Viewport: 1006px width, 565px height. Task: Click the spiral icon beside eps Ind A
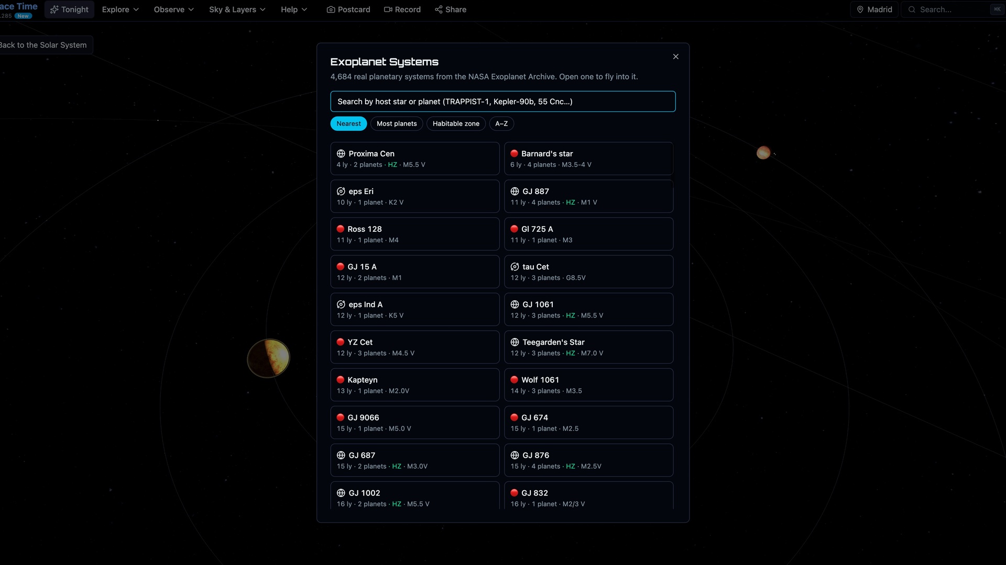click(341, 304)
